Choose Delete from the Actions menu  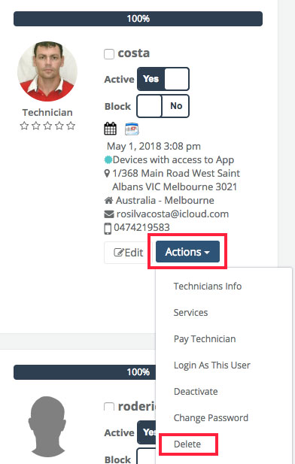pos(187,444)
